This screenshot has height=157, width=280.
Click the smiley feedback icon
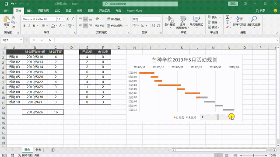pyautogui.click(x=275, y=10)
